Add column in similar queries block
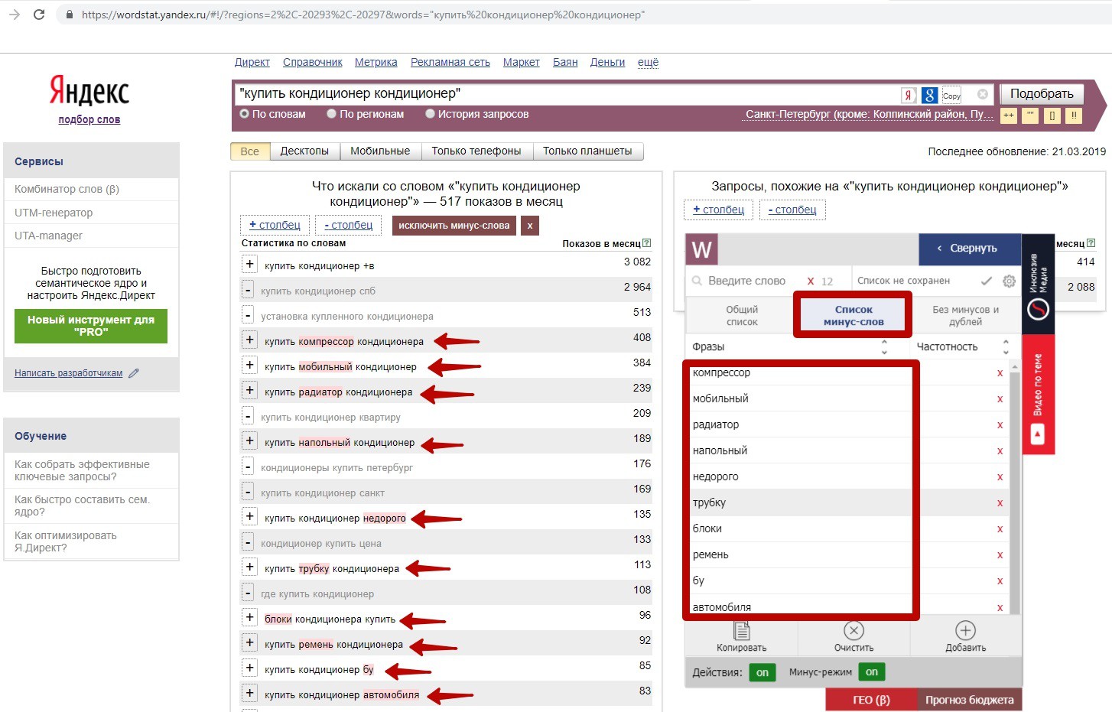The image size is (1112, 712). pyautogui.click(x=718, y=210)
